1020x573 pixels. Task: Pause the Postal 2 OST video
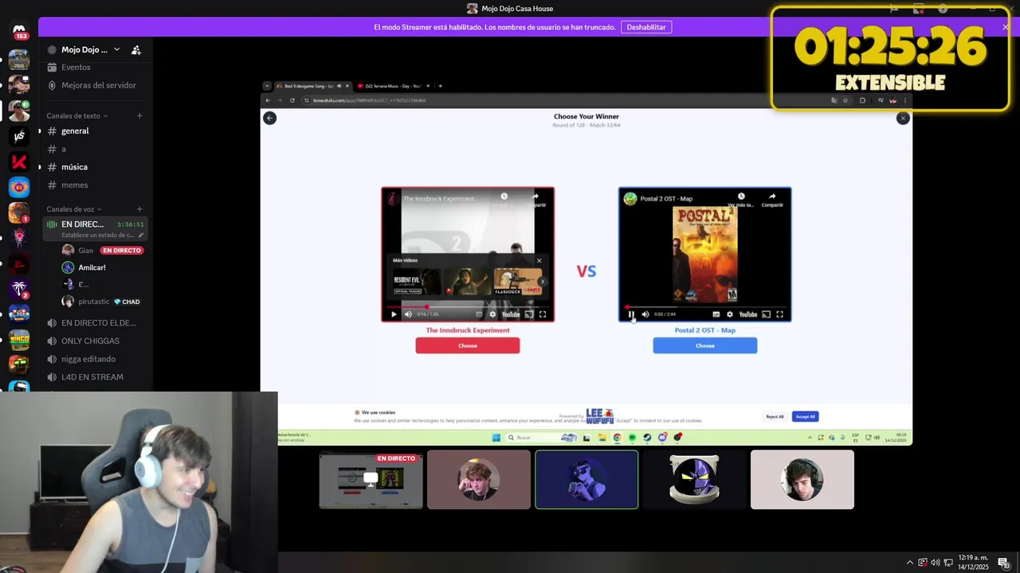[631, 314]
